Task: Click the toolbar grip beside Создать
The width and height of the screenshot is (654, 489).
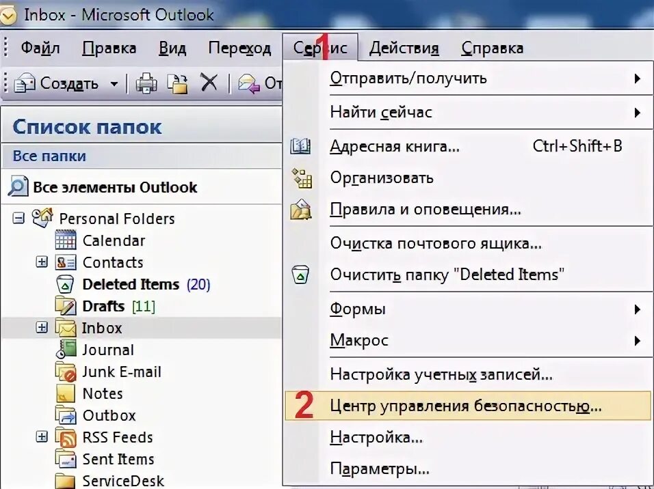Action: [5, 83]
